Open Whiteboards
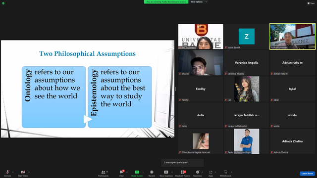This screenshot has width=317, height=178. pyautogui.click(x=225, y=173)
